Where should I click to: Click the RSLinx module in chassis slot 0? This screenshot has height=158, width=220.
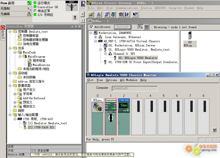(x=97, y=117)
